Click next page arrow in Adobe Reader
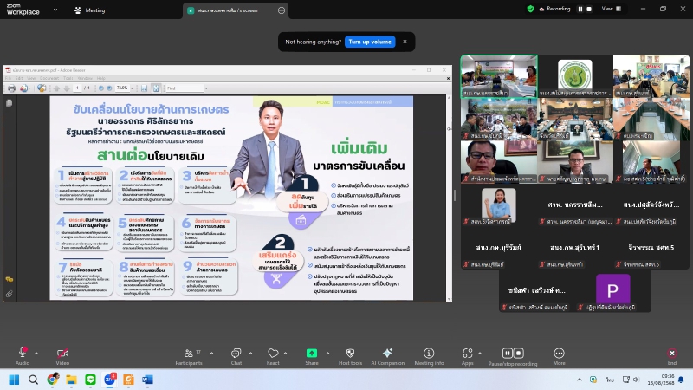Image resolution: width=693 pixels, height=390 pixels. [67, 88]
